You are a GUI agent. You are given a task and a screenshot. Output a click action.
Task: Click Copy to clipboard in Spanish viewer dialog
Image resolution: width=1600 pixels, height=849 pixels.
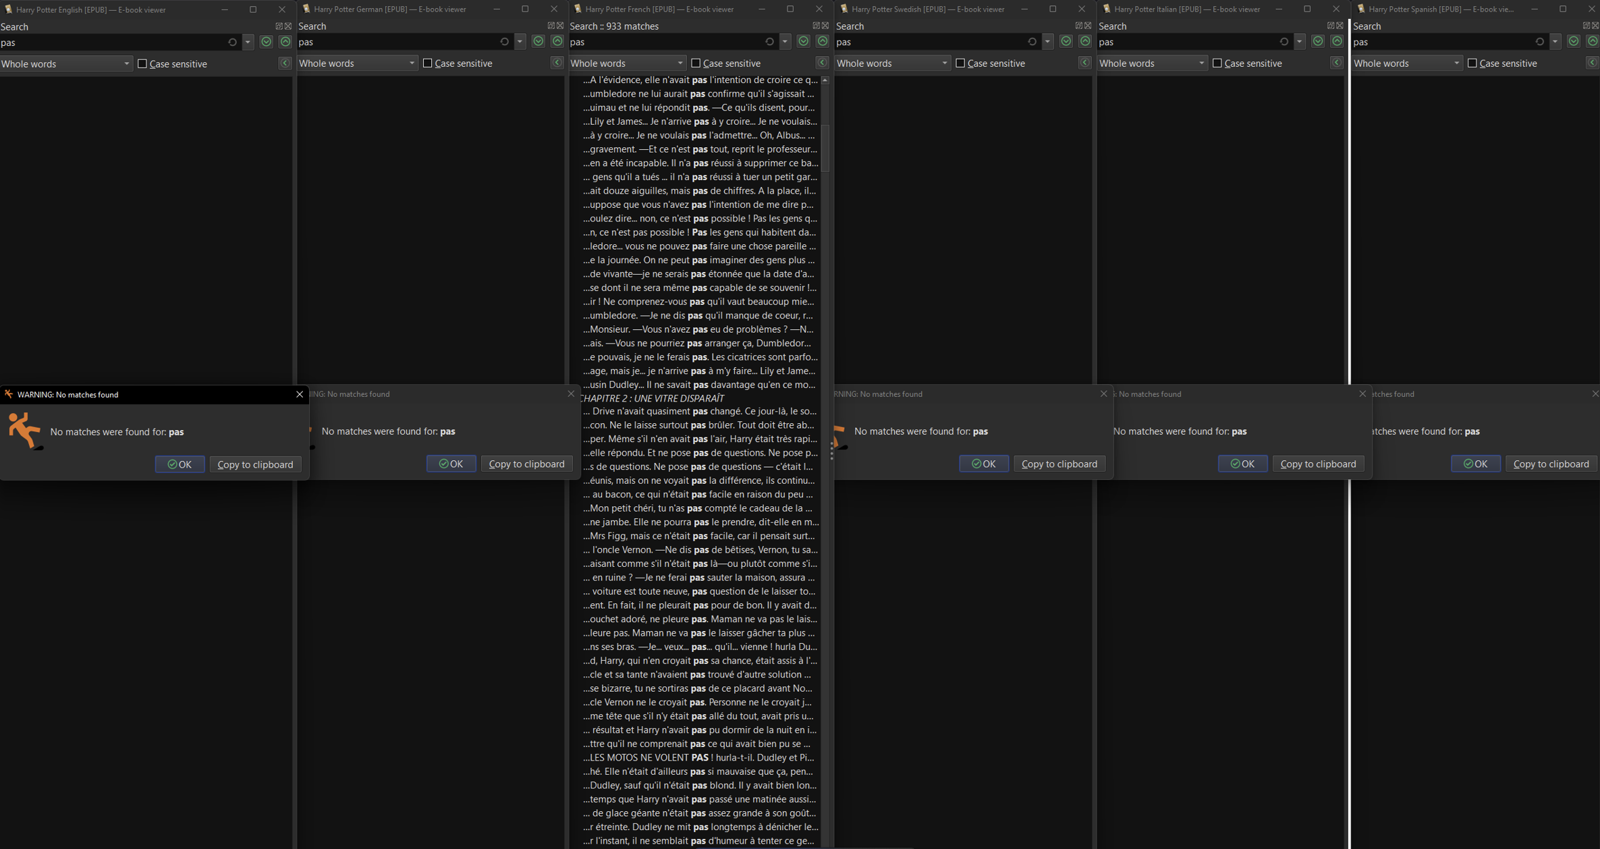coord(1551,464)
